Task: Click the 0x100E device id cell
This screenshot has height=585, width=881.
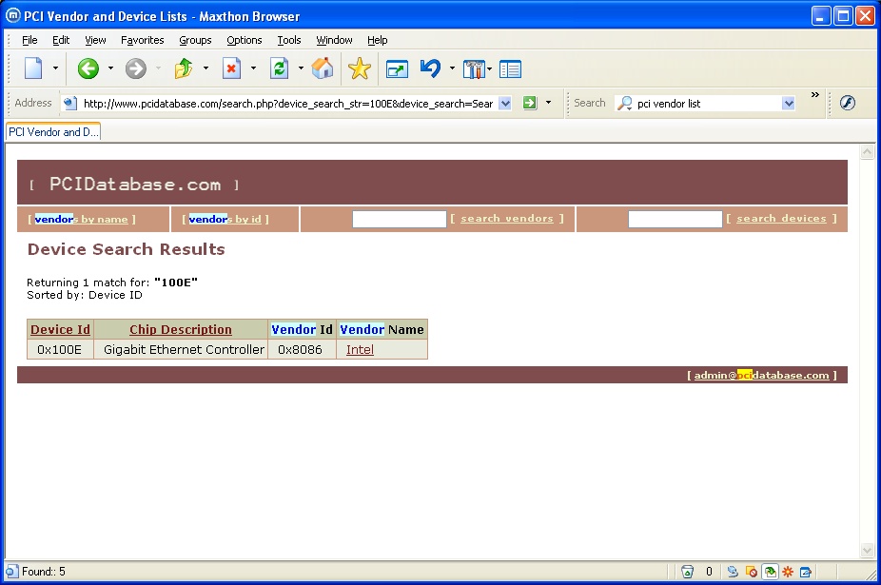Action: point(60,349)
